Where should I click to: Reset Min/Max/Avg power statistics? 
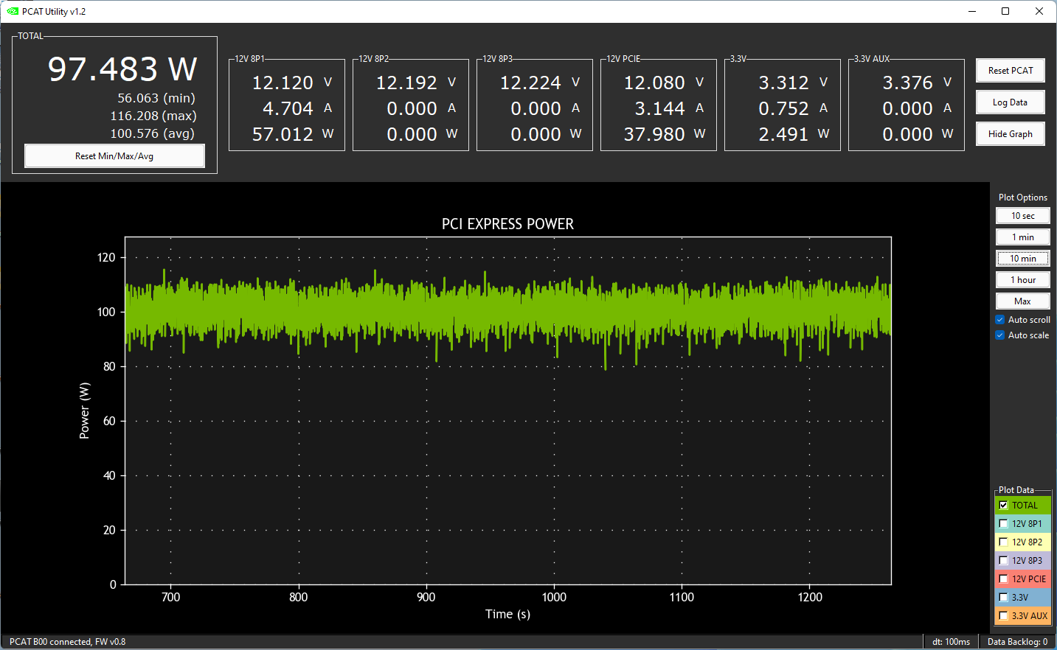(114, 156)
